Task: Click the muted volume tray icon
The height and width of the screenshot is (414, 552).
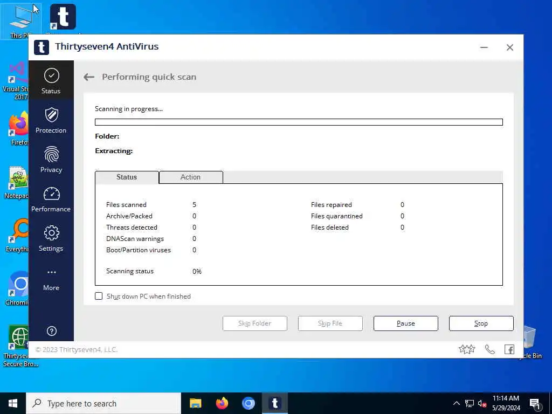Action: click(x=482, y=404)
